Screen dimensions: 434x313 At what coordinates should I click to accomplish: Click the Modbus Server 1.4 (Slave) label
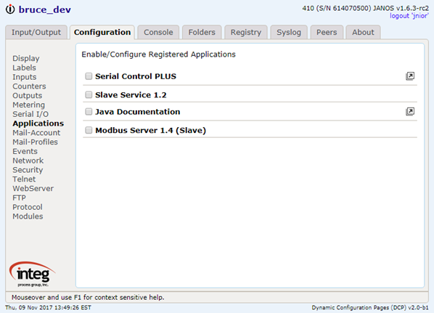[150, 130]
